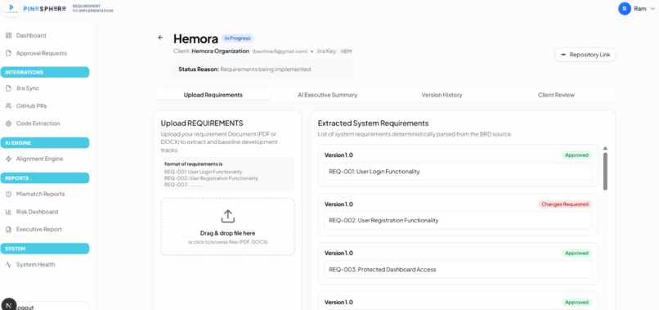This screenshot has width=659, height=310.
Task: Click the AI ENGINE section header
Action: tap(44, 143)
